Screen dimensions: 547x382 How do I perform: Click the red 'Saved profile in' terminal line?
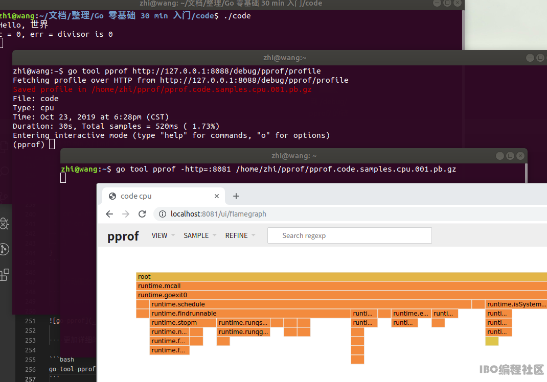(x=162, y=89)
